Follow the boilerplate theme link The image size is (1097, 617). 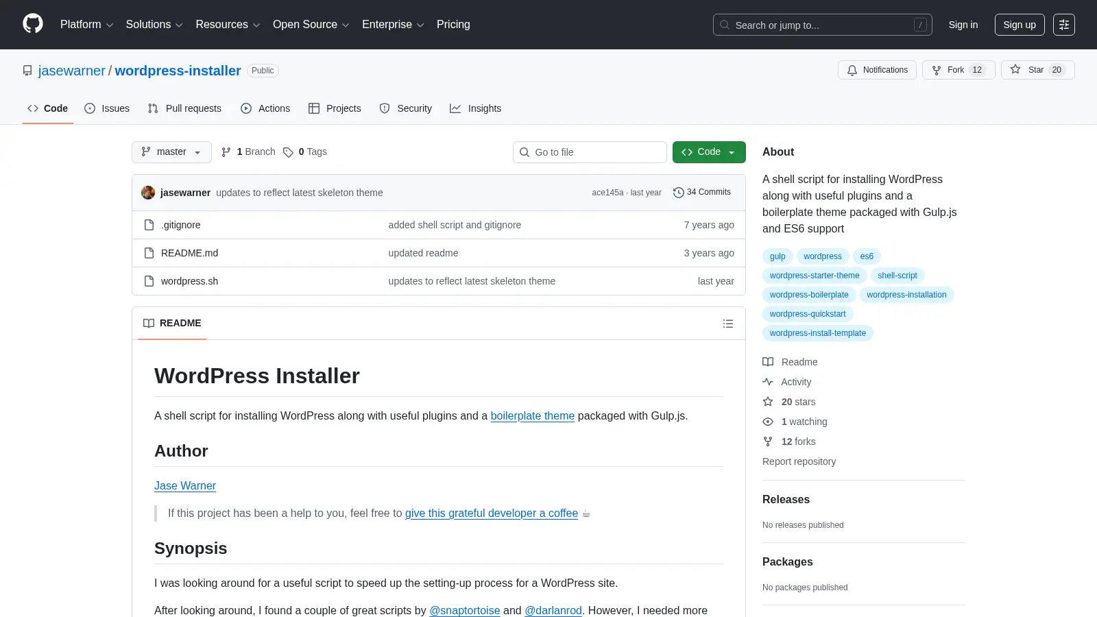[533, 415]
